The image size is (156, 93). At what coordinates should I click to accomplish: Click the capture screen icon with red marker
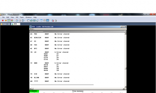coord(53,20)
